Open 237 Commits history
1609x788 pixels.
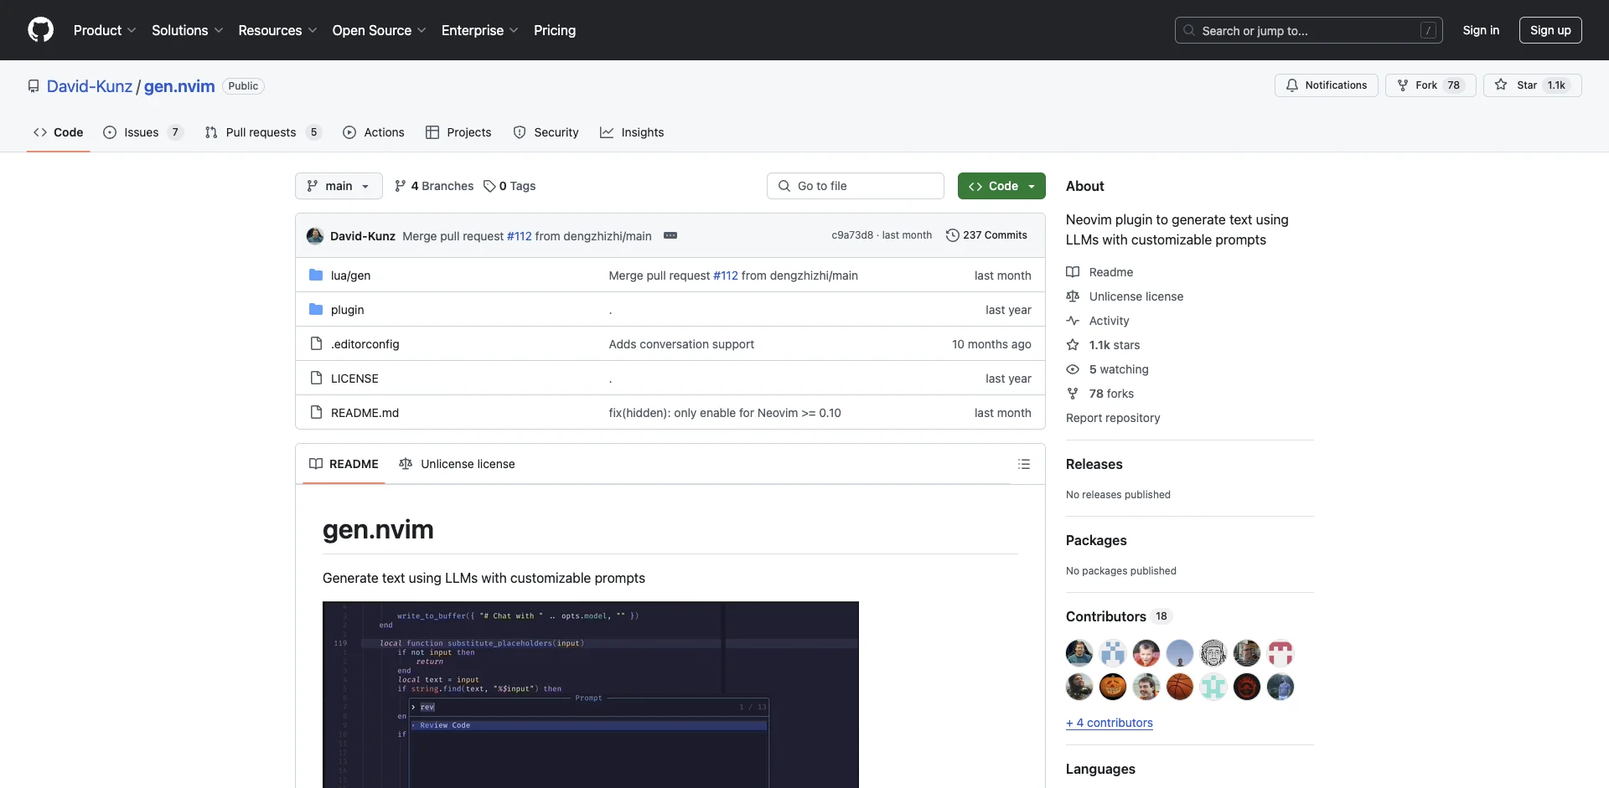click(986, 235)
